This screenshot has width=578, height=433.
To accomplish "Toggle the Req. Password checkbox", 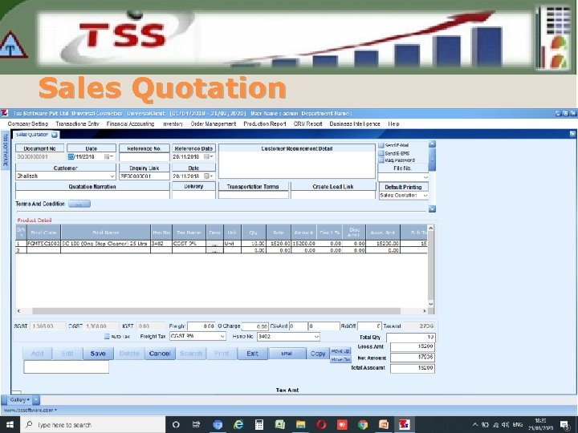I will 381,160.
